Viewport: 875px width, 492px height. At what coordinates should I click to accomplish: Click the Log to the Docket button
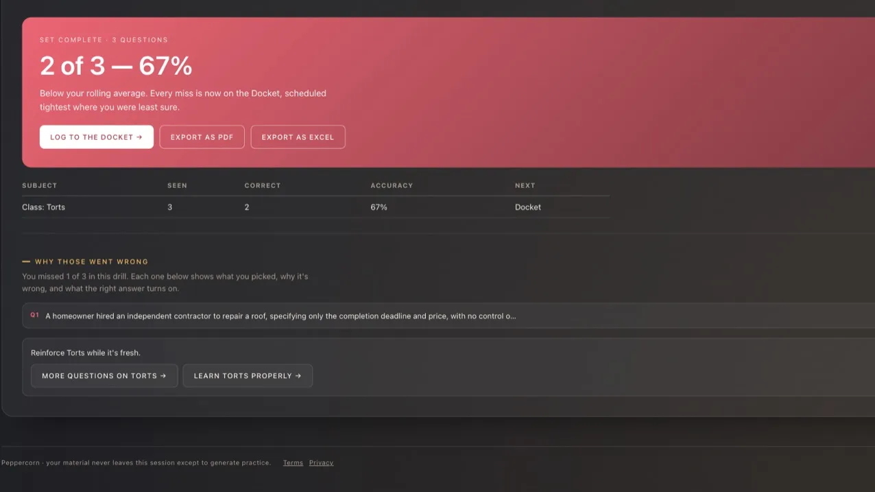97,137
